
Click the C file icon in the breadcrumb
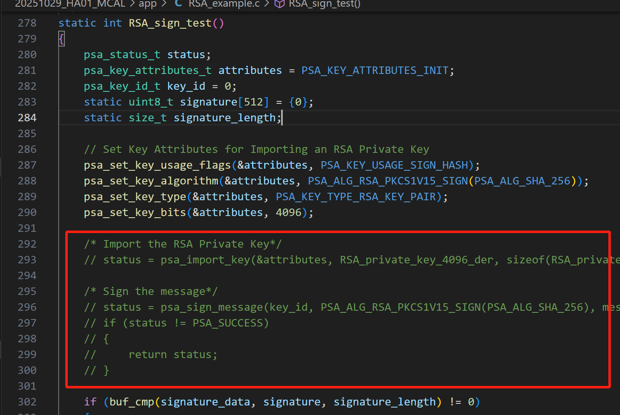[x=178, y=4]
